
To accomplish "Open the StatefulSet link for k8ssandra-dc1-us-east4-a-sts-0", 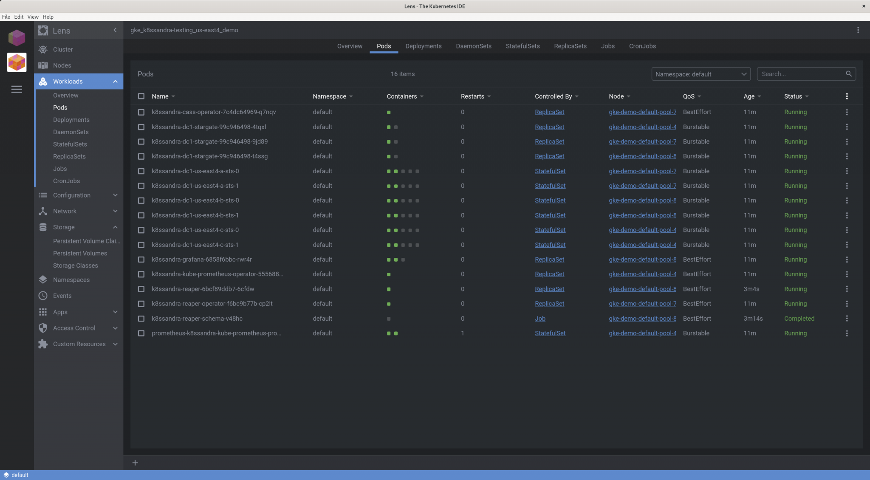I will click(550, 171).
